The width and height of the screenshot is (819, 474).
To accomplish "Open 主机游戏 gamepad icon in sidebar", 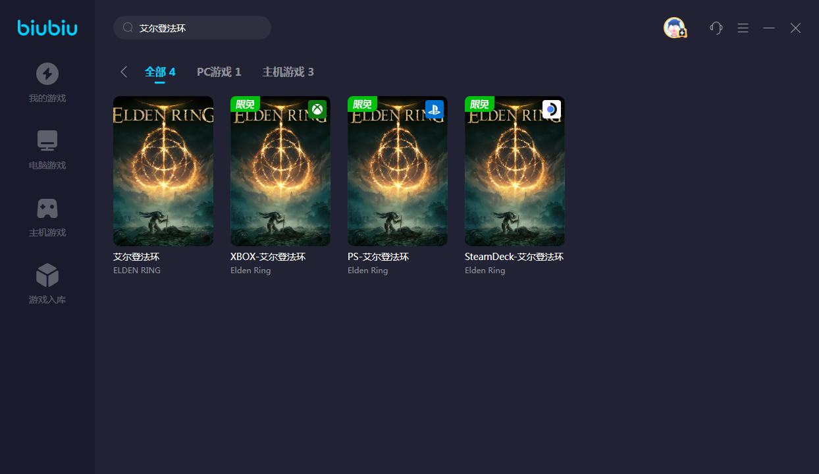I will [47, 208].
